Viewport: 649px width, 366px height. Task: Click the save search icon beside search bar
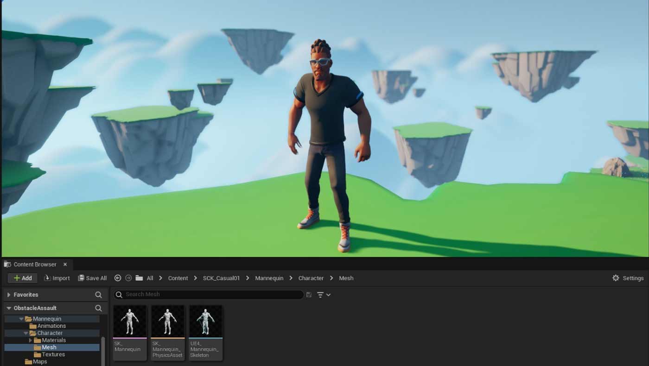point(309,295)
